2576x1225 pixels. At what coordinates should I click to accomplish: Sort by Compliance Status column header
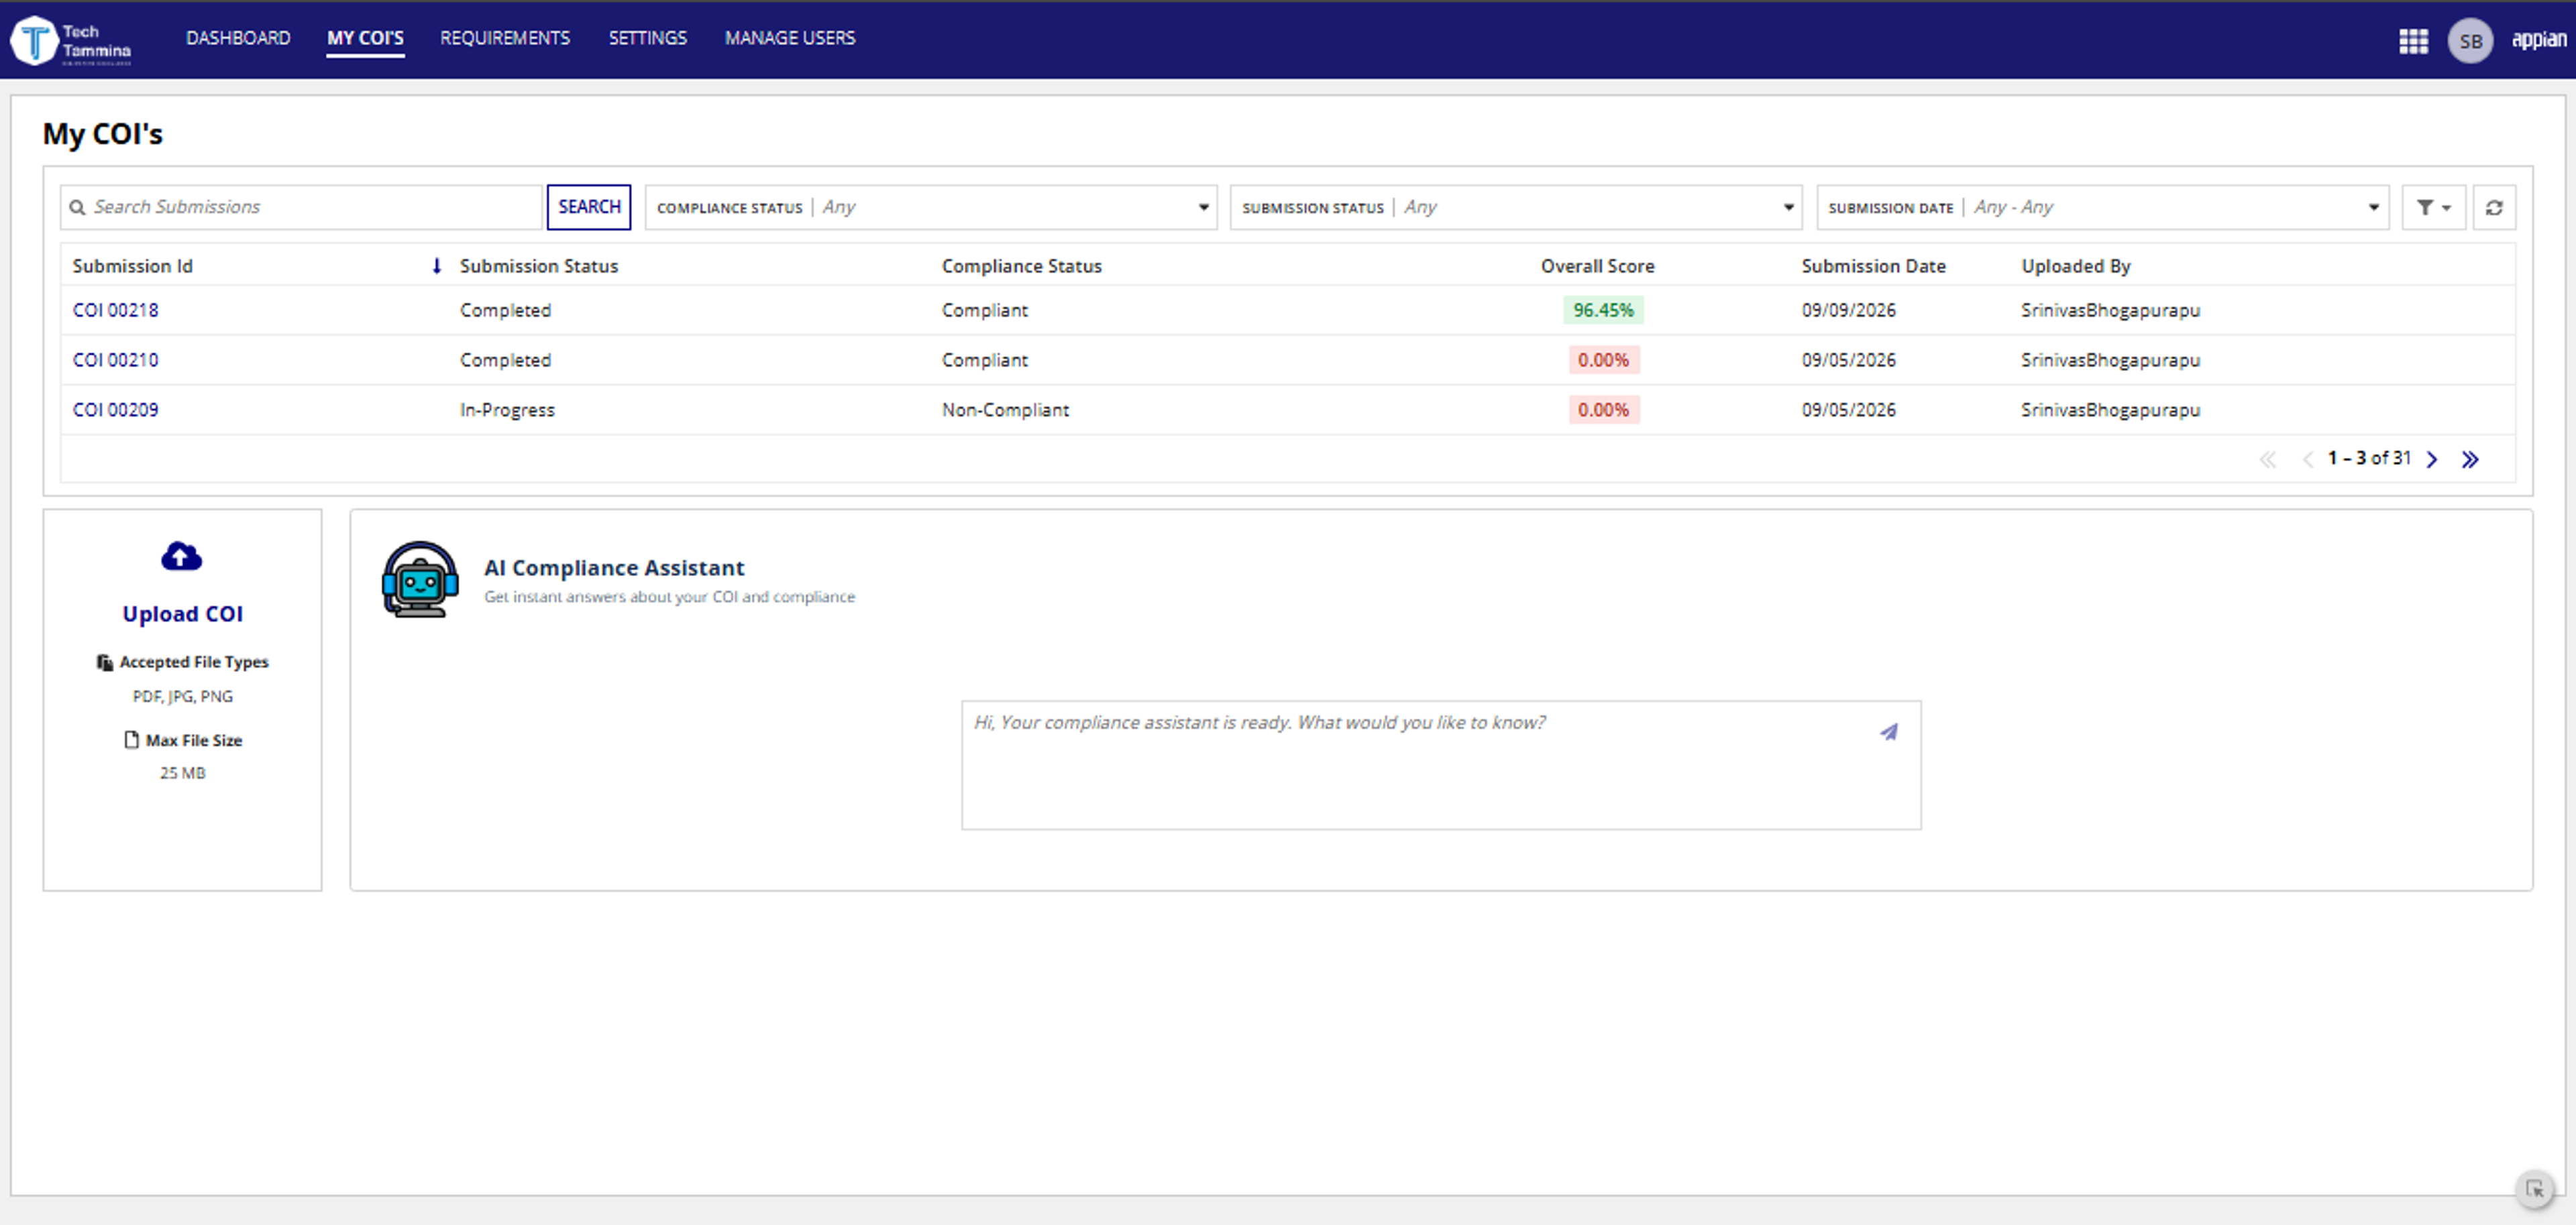pos(1021,267)
